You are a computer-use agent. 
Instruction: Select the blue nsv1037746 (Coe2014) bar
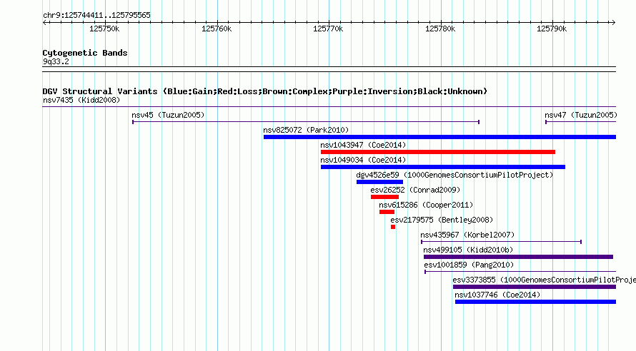pos(535,302)
